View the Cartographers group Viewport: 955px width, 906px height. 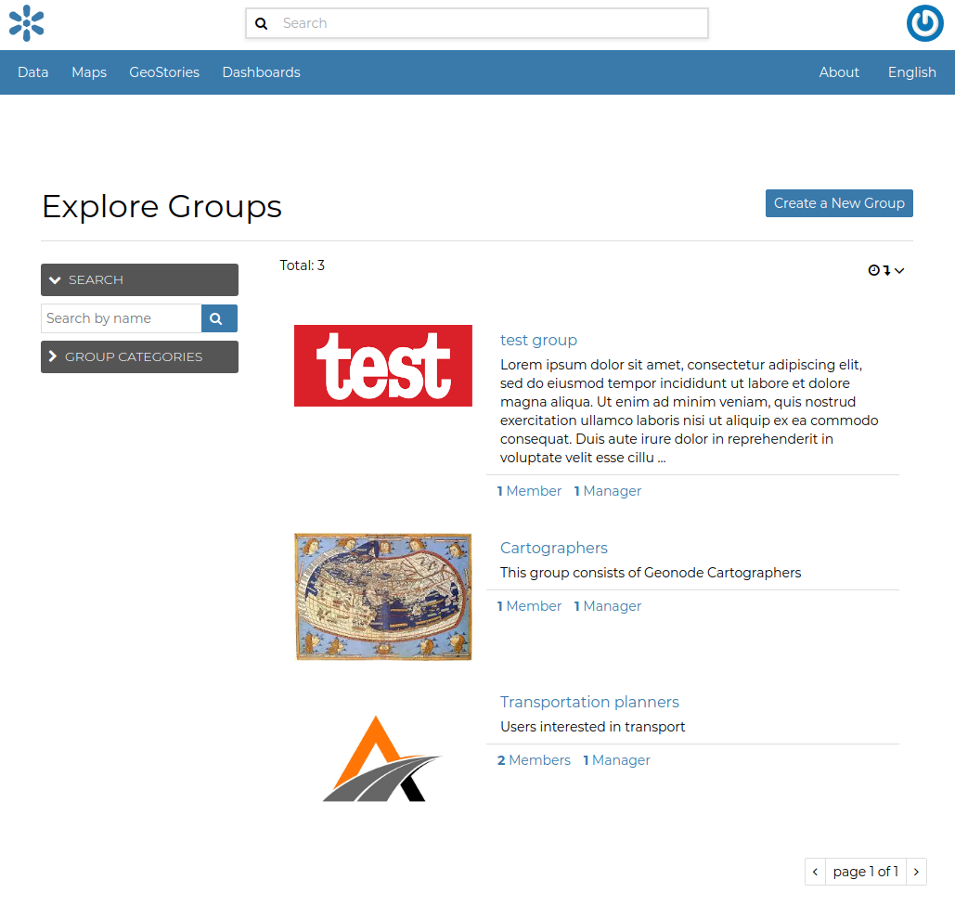553,548
